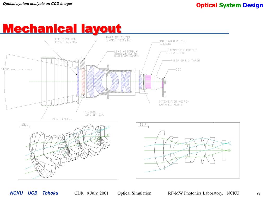Viewport: 267px width, 200px height.
Task: Click the 'Optical System Design' header text
Action: (229, 5)
